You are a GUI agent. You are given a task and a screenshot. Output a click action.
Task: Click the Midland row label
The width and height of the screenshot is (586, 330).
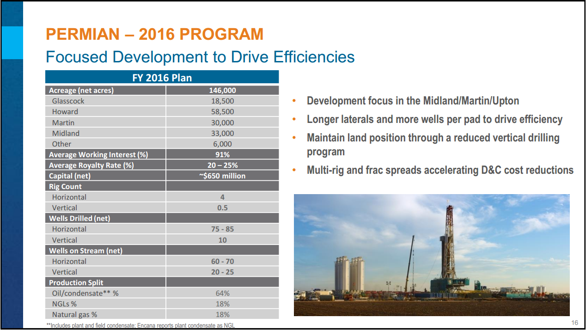tap(66, 133)
